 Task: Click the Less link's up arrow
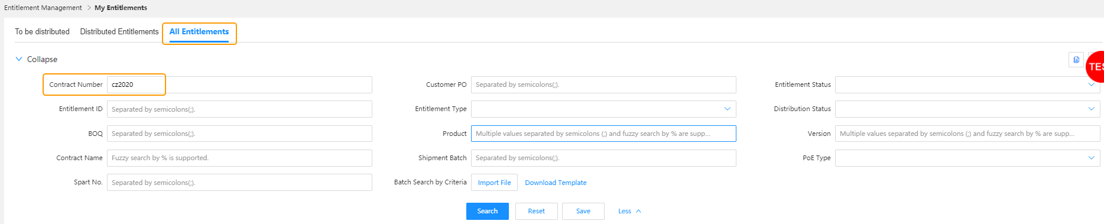pyautogui.click(x=638, y=211)
